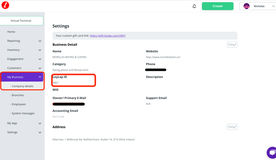Viewport: 276px width, 160px height.
Task: Expand the Reporting chevron
Action: pos(40,41)
